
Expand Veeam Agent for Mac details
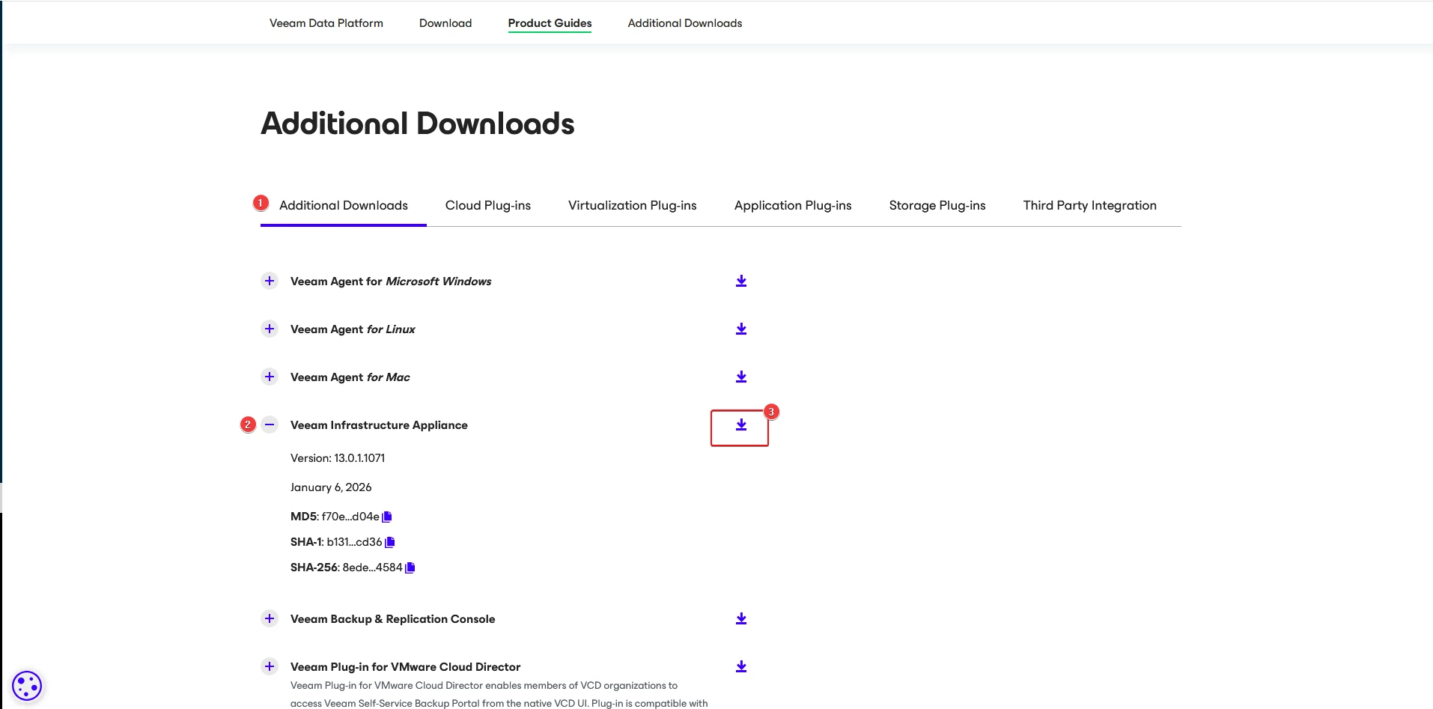click(x=270, y=377)
